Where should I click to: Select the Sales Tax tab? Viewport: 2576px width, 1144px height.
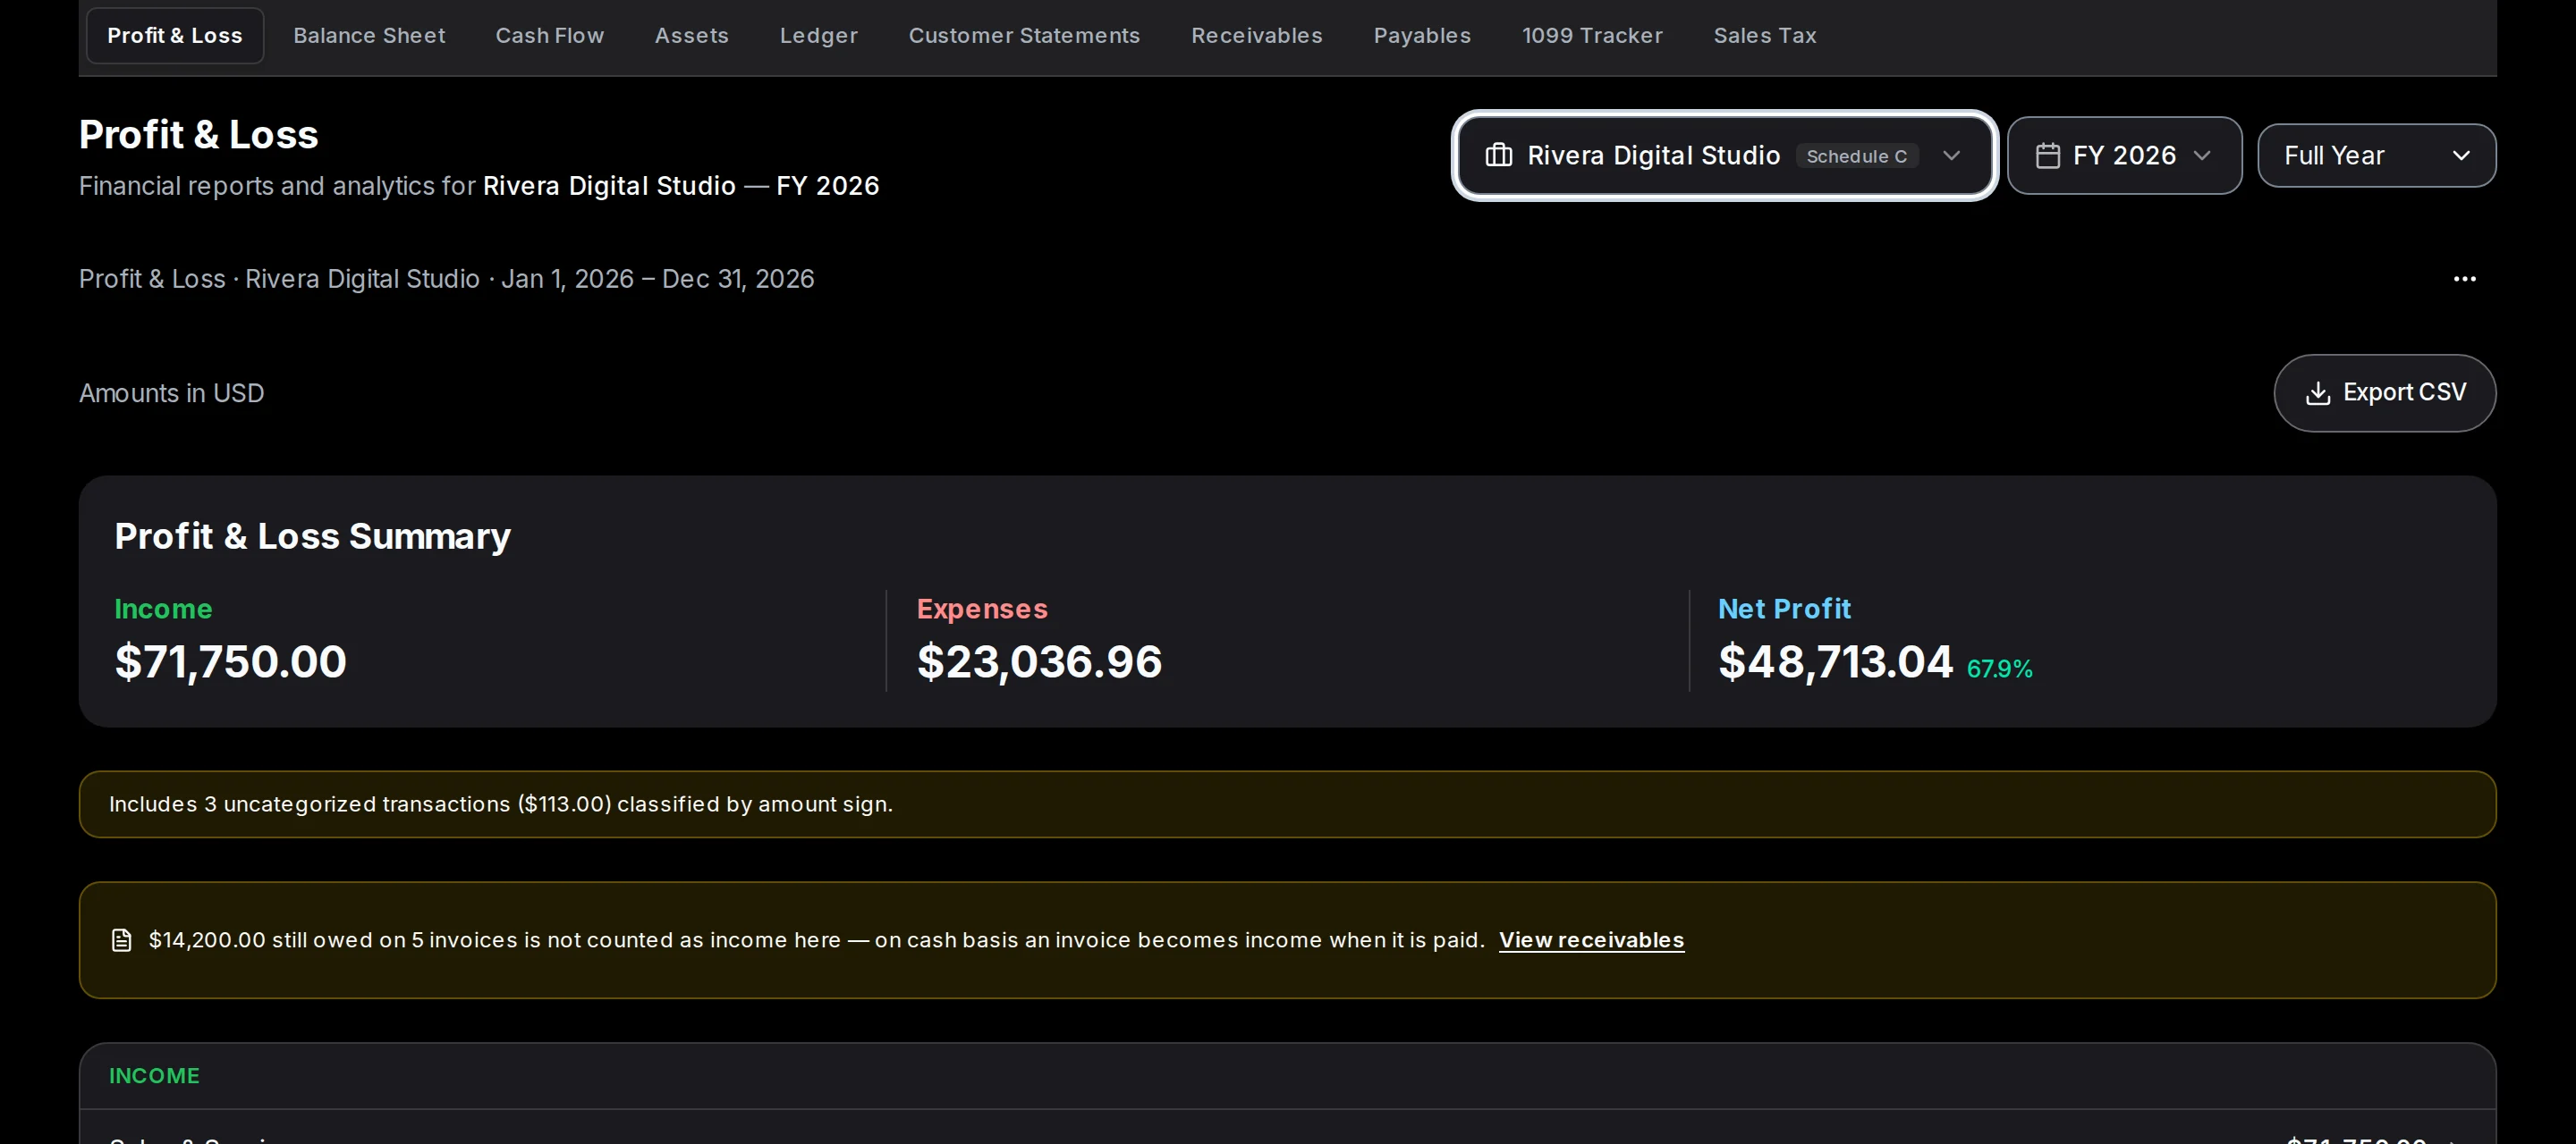tap(1765, 35)
